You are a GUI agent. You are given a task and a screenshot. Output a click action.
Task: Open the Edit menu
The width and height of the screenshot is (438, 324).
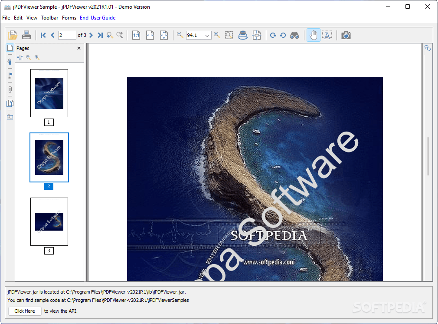(x=18, y=18)
